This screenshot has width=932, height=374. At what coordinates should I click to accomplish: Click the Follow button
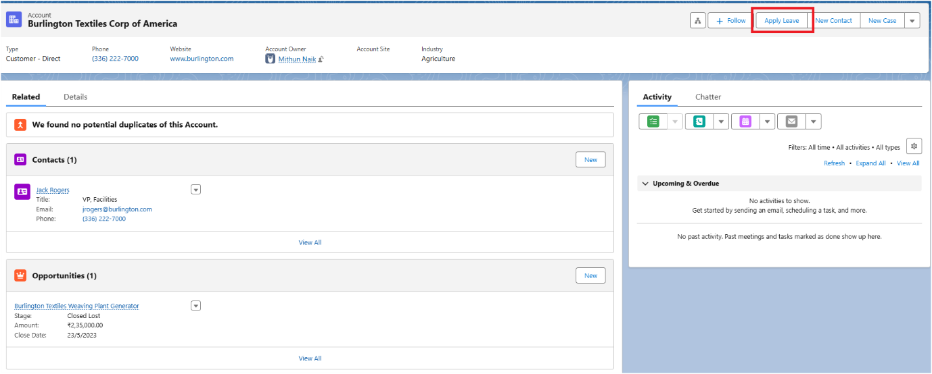pyautogui.click(x=730, y=21)
